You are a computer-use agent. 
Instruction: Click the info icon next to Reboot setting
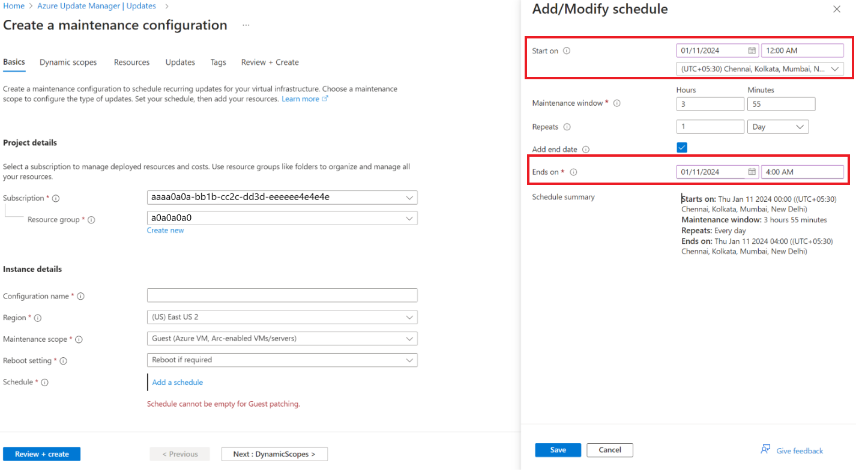[63, 361]
